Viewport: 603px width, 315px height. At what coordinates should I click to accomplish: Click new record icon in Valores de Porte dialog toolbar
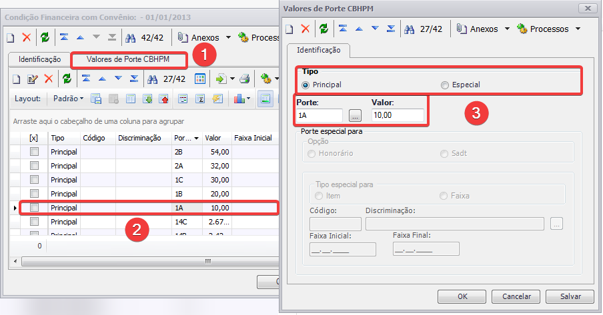289,29
